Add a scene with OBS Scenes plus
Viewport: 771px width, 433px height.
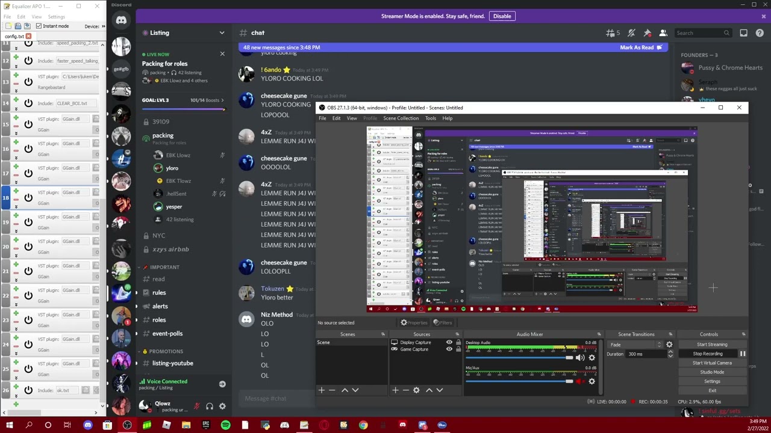(321, 390)
